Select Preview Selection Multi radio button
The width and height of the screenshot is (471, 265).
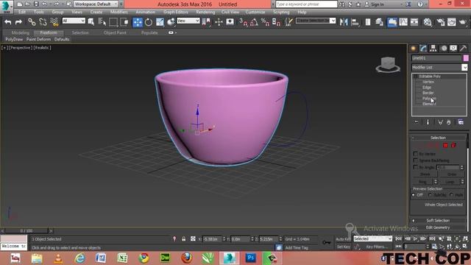451,195
